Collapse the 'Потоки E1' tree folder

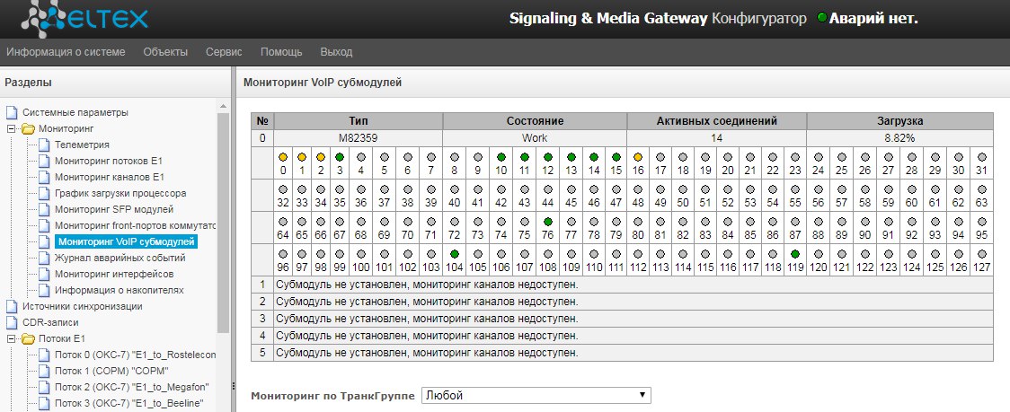pos(12,338)
